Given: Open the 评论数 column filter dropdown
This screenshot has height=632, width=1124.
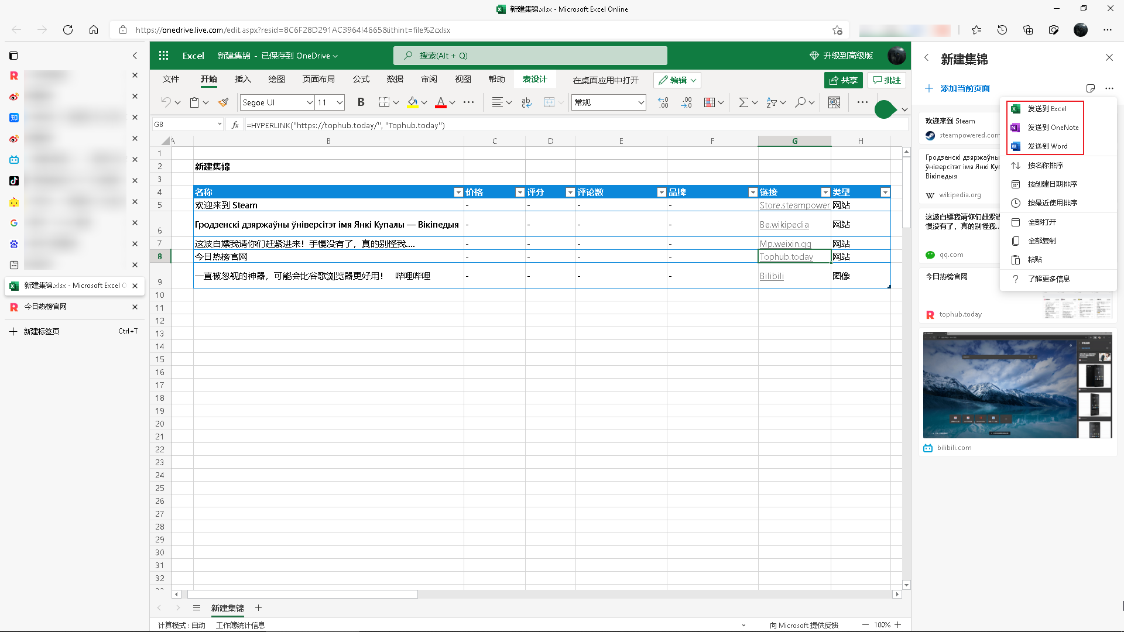Looking at the screenshot, I should pyautogui.click(x=661, y=193).
